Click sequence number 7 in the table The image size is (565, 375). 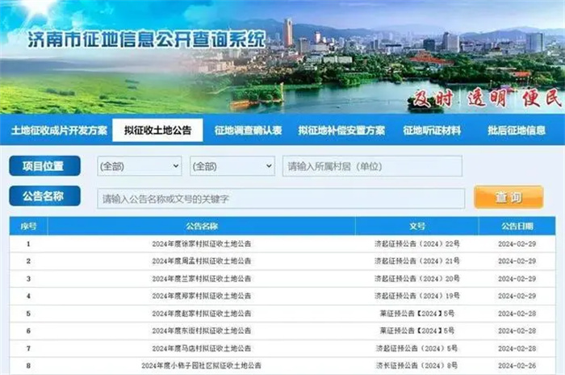[x=28, y=348]
